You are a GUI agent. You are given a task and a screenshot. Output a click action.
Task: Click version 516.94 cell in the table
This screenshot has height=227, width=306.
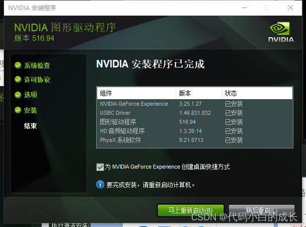pyautogui.click(x=187, y=122)
